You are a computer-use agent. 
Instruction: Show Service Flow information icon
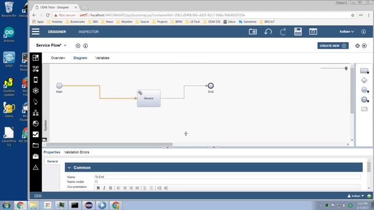coord(85,45)
